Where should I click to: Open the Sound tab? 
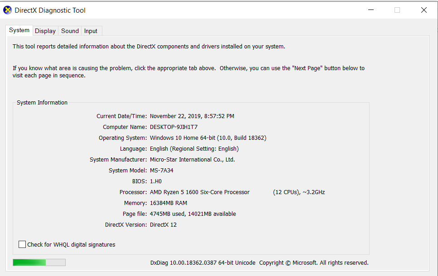tap(70, 31)
